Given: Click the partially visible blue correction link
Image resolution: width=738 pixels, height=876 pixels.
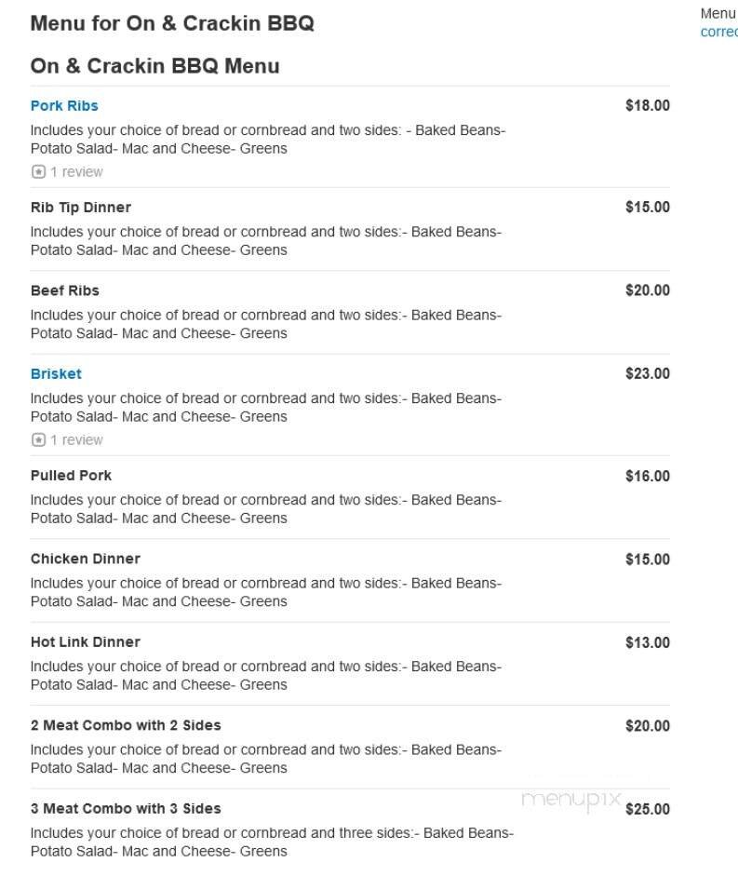Looking at the screenshot, I should pos(718,32).
